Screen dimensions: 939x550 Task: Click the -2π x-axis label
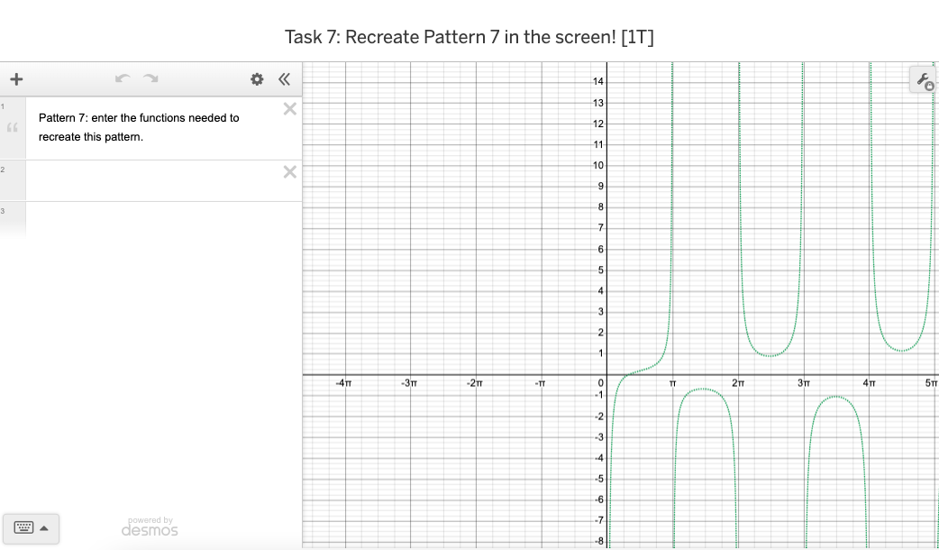[474, 383]
